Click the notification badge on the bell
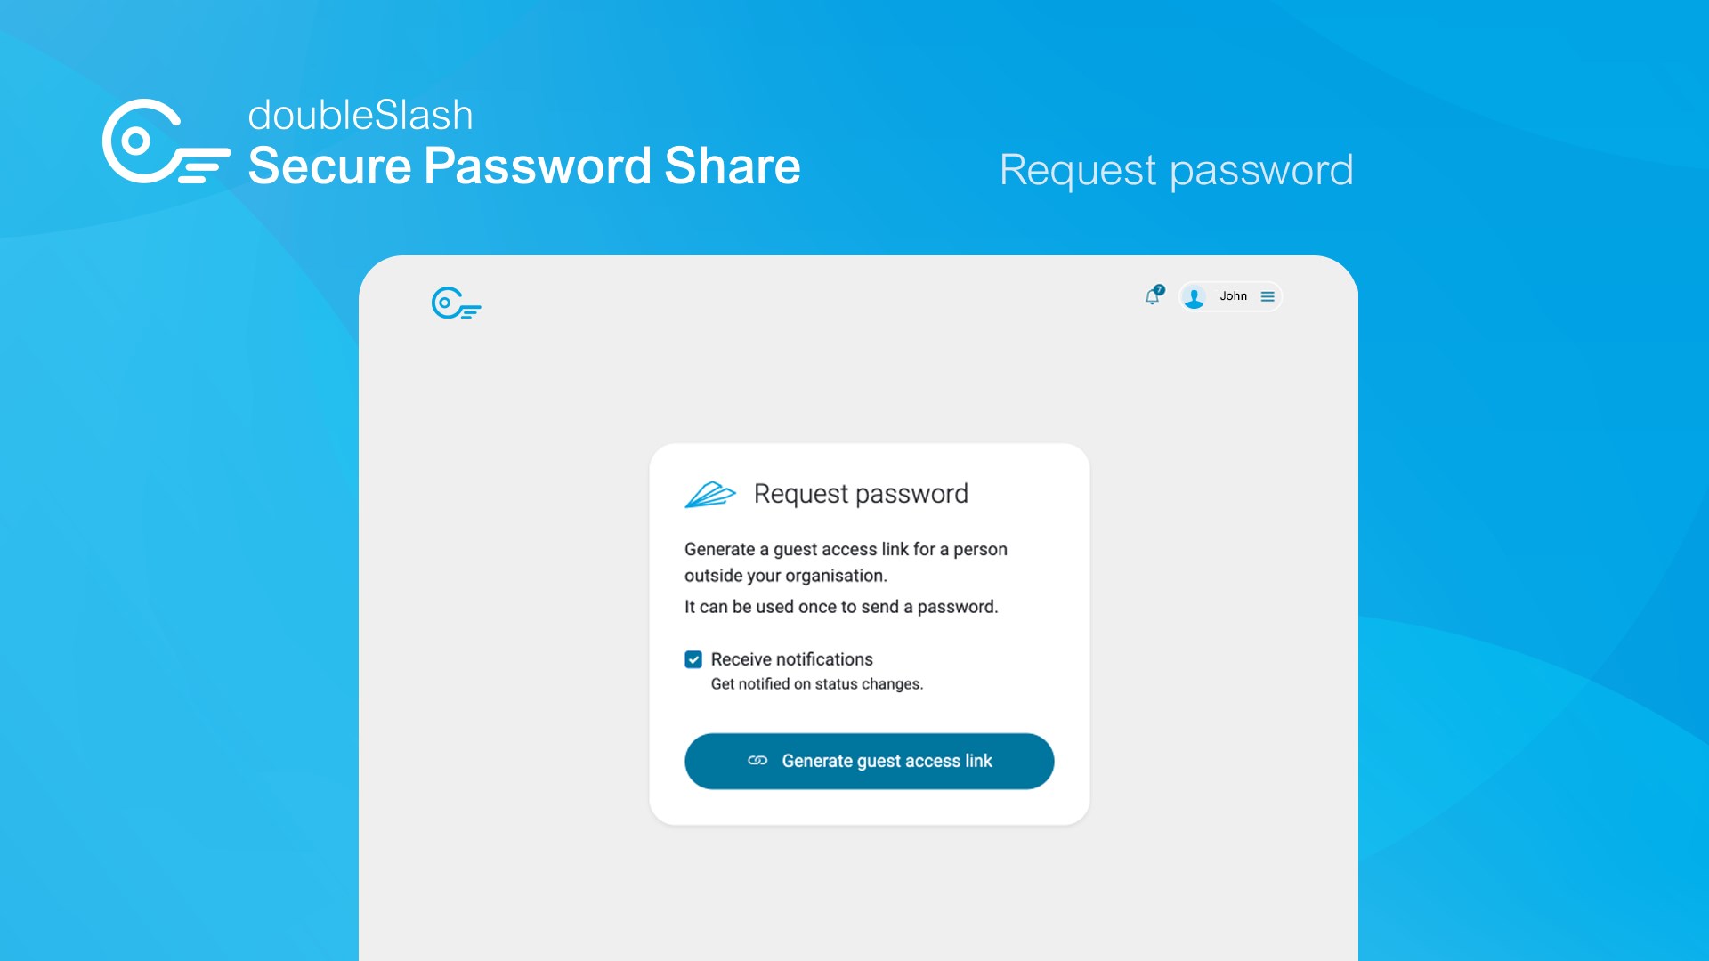This screenshot has height=961, width=1709. (1159, 290)
